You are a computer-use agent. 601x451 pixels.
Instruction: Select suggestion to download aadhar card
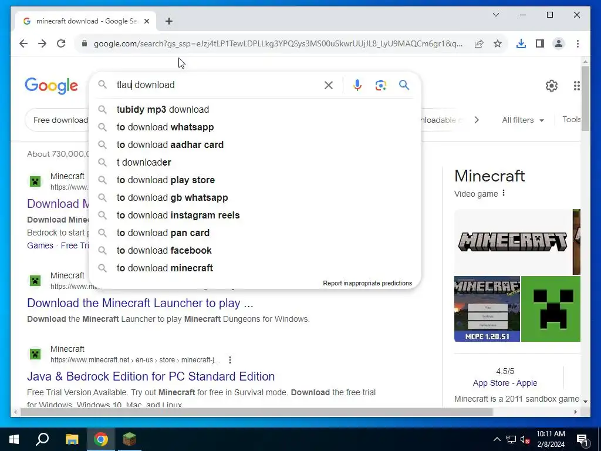pos(255,145)
